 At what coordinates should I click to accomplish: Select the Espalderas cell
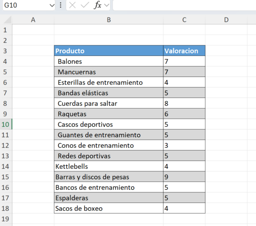tap(109, 198)
